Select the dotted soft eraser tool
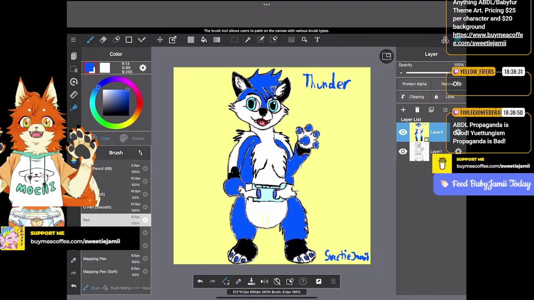Viewport: 534px width, 300px height. coord(116,40)
